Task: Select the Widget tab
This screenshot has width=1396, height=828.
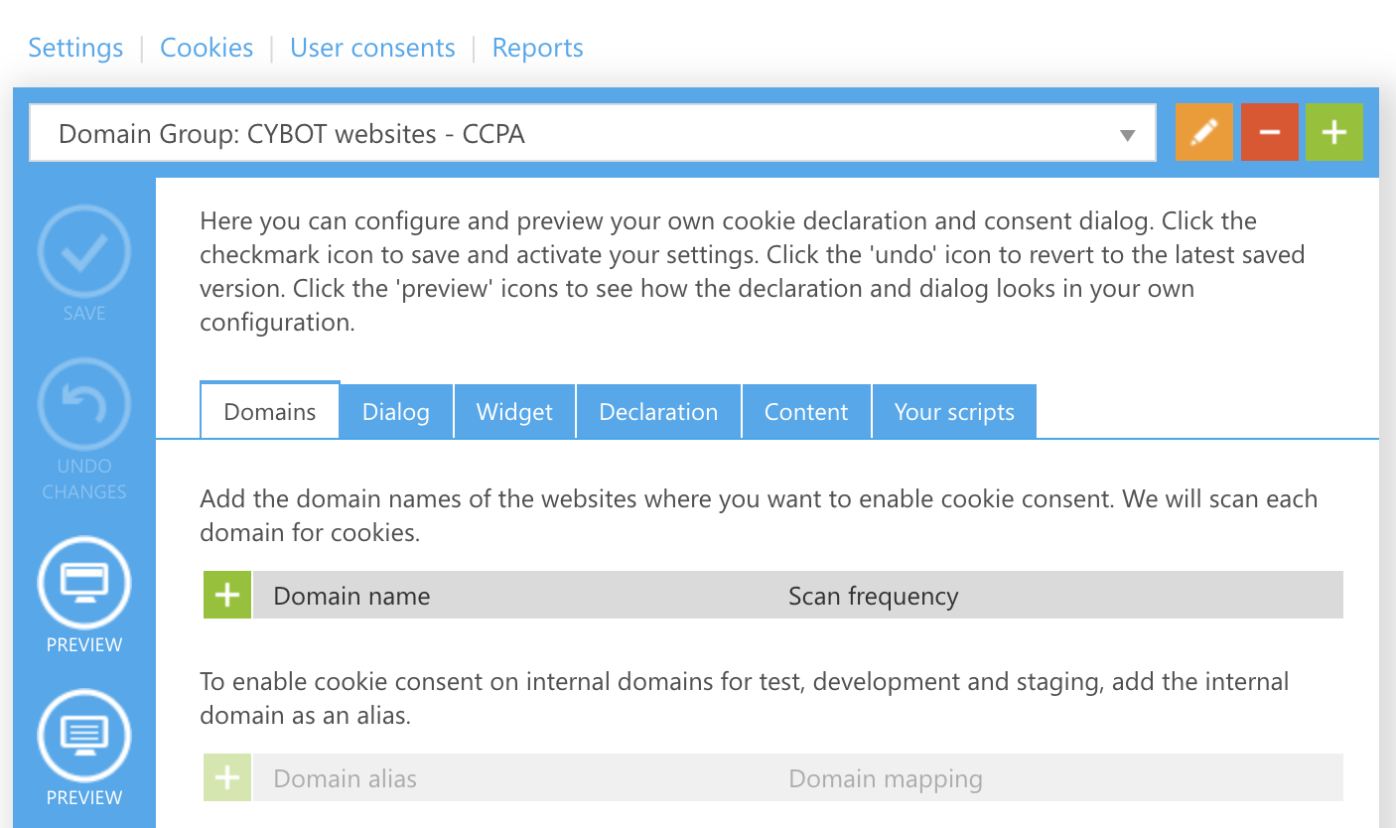Action: tap(514, 411)
